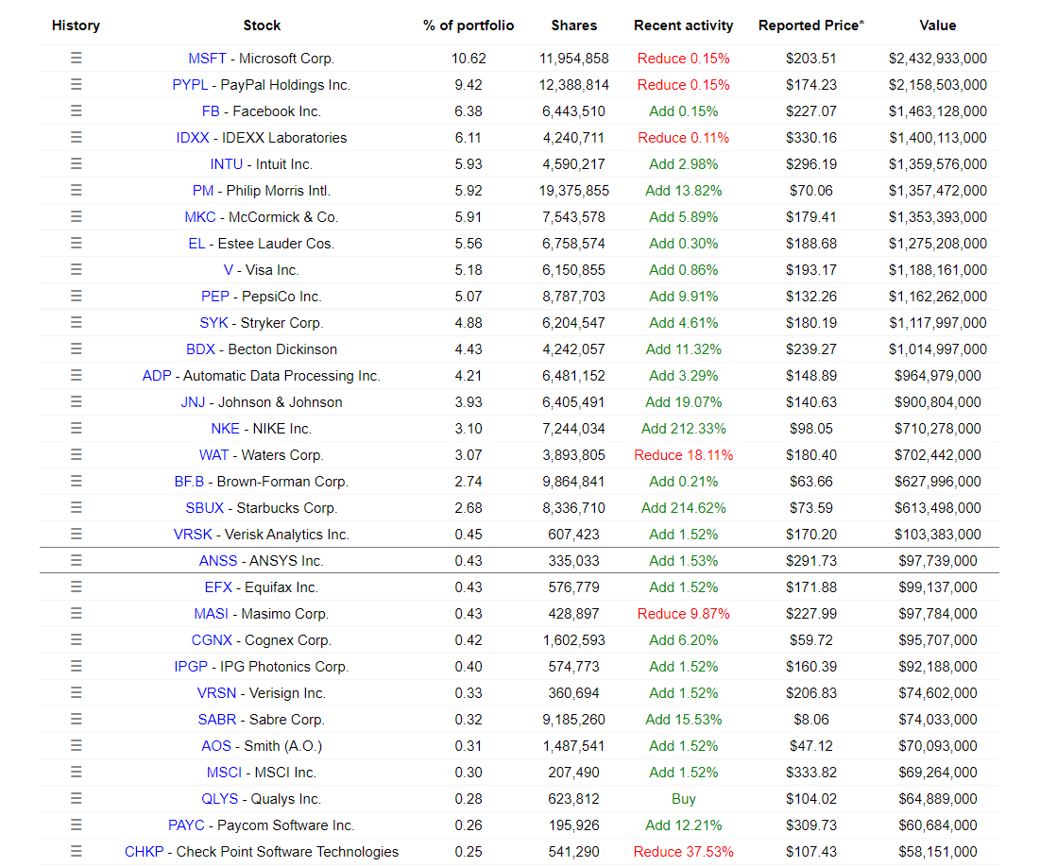The image size is (1040, 867).
Task: Select shares 195,926 in Paycom row
Action: [573, 825]
